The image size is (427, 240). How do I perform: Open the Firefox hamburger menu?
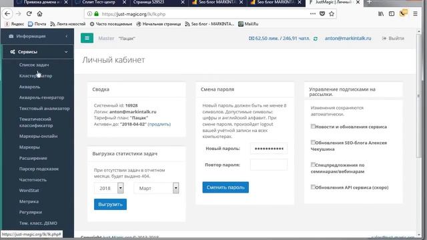(415, 13)
